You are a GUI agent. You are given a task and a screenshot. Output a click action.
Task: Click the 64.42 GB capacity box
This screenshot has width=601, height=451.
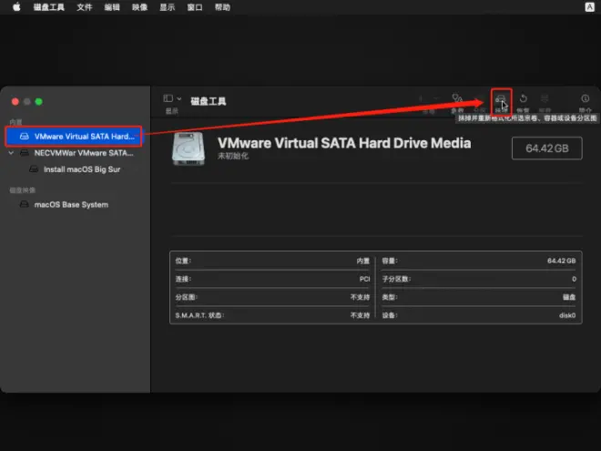tap(547, 149)
